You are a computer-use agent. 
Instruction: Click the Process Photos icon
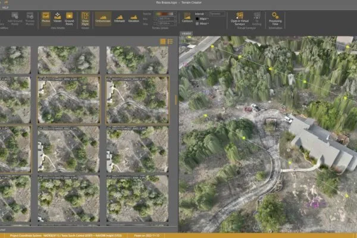point(30,18)
